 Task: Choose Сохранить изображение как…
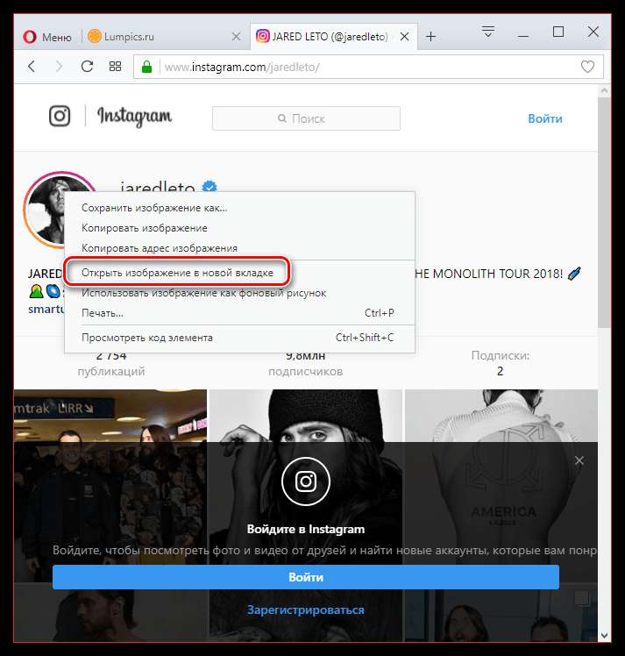(x=154, y=208)
